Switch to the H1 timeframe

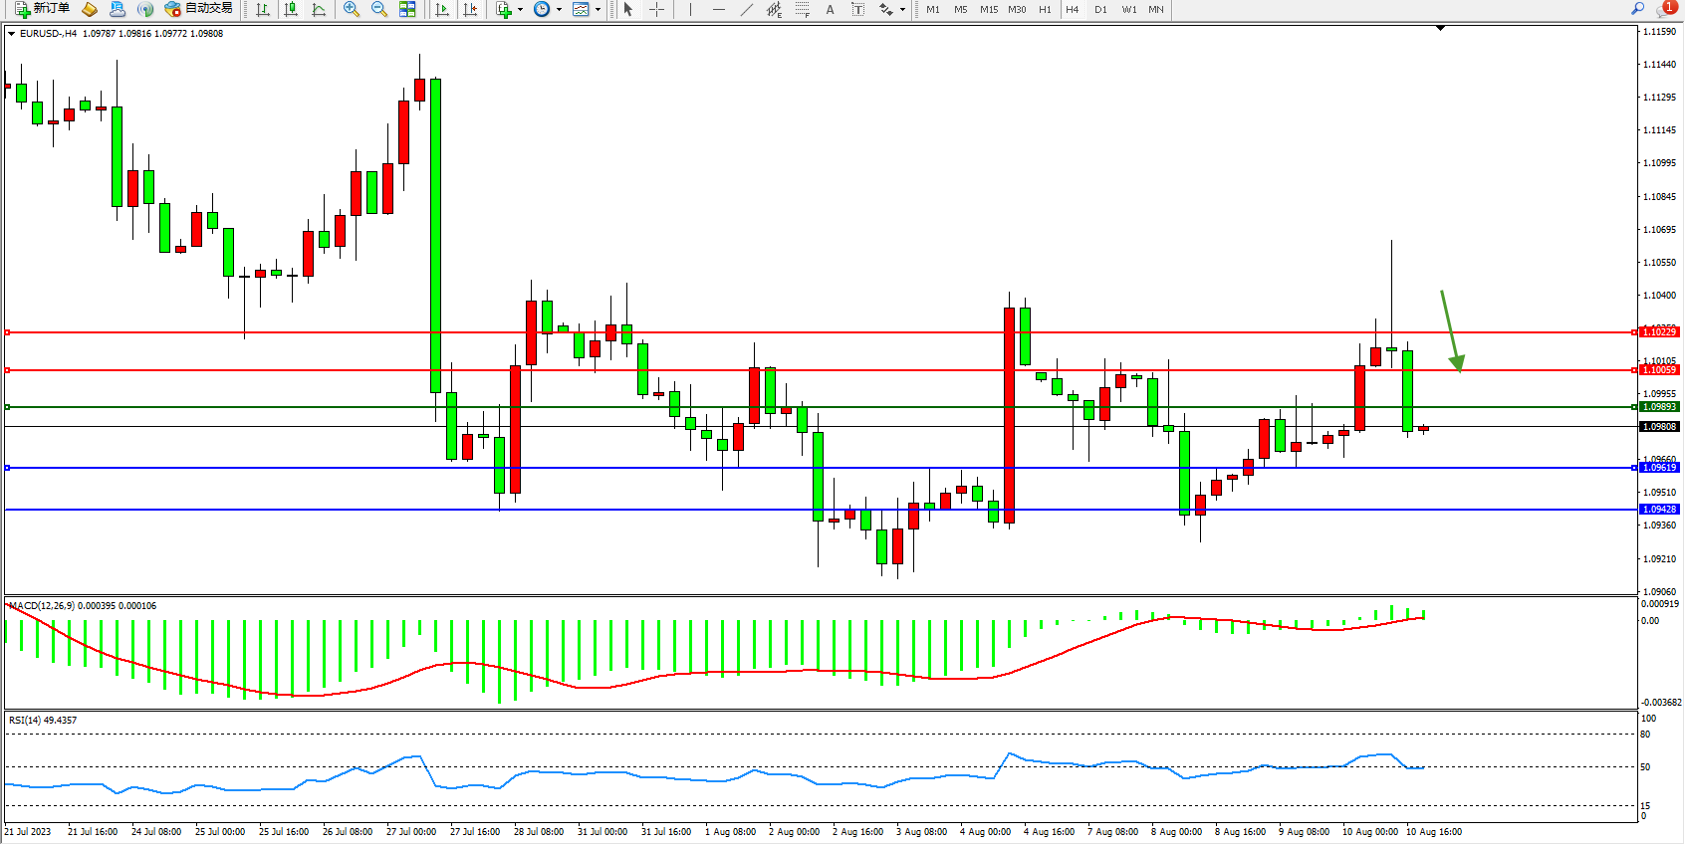1045,9
